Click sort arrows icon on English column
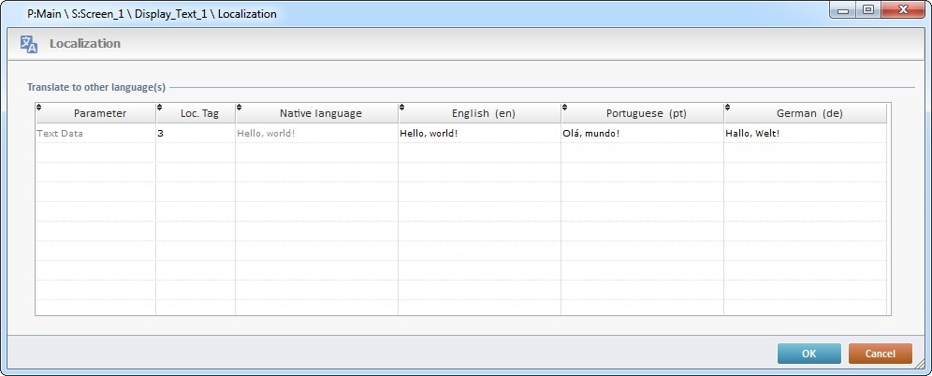932x376 pixels. [403, 108]
